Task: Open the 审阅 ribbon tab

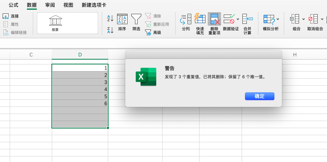Action: (50, 5)
